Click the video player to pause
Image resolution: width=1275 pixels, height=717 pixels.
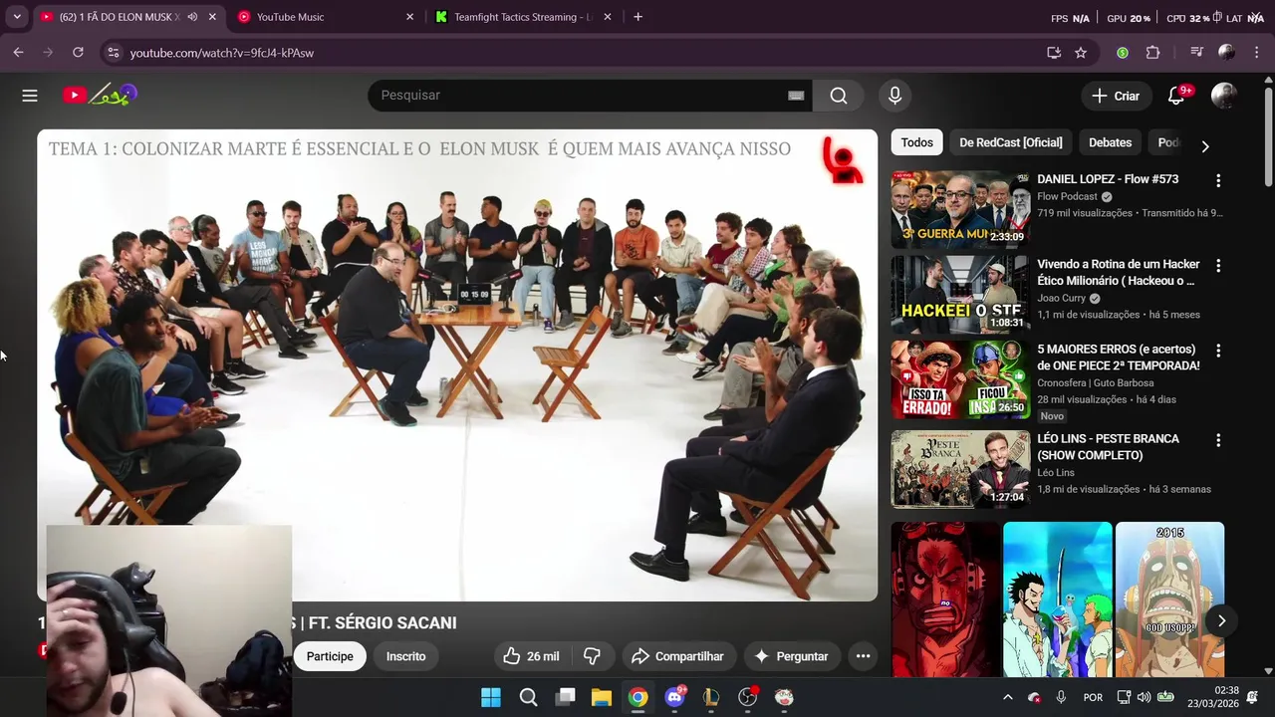457,365
